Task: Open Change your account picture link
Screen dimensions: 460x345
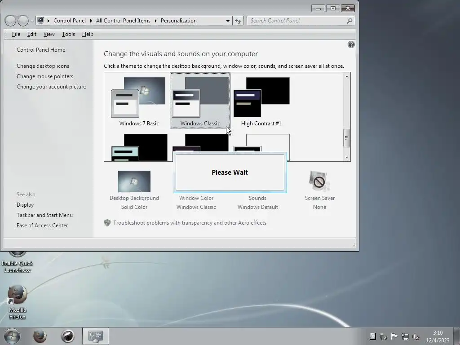Action: [51, 87]
